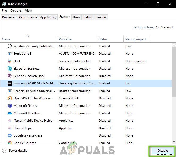Click the Disable button
The image size is (176, 157).
[163, 150]
